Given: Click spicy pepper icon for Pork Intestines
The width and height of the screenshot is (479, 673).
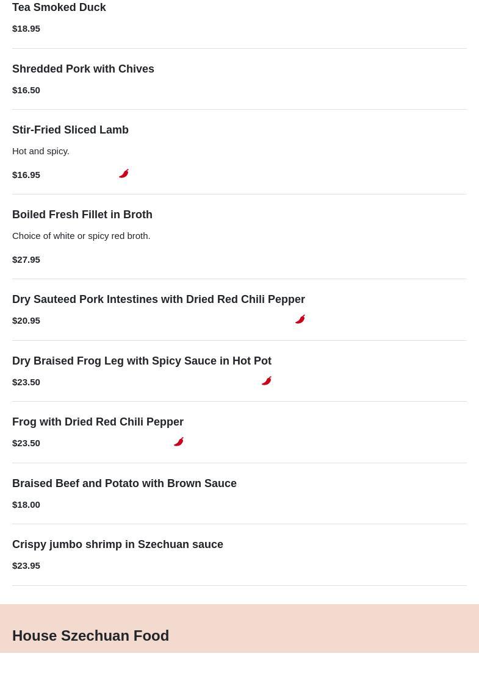Looking at the screenshot, I should 300,319.
